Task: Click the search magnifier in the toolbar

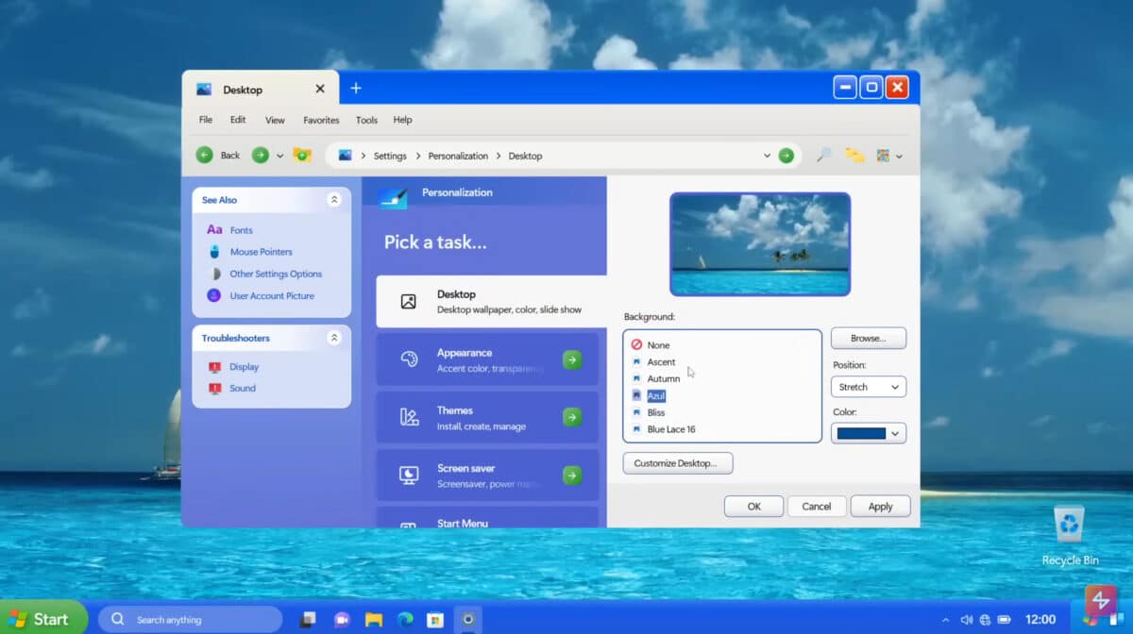Action: tap(822, 155)
